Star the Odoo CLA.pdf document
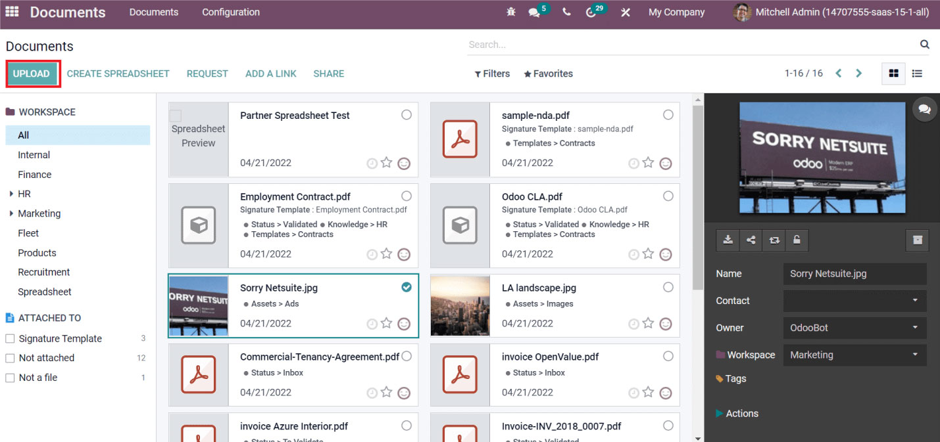Image resolution: width=940 pixels, height=442 pixels. (649, 254)
